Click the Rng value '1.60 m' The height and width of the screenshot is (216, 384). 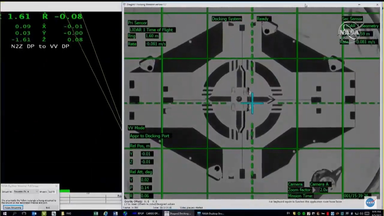point(152,36)
